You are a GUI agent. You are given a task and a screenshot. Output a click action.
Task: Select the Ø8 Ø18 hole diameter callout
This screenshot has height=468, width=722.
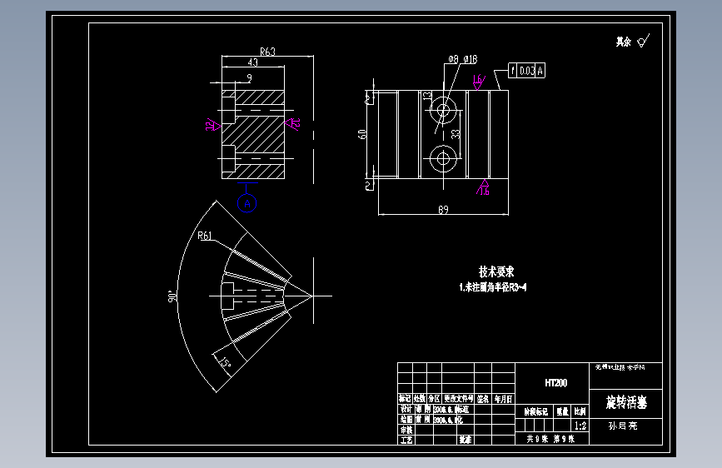click(x=463, y=59)
